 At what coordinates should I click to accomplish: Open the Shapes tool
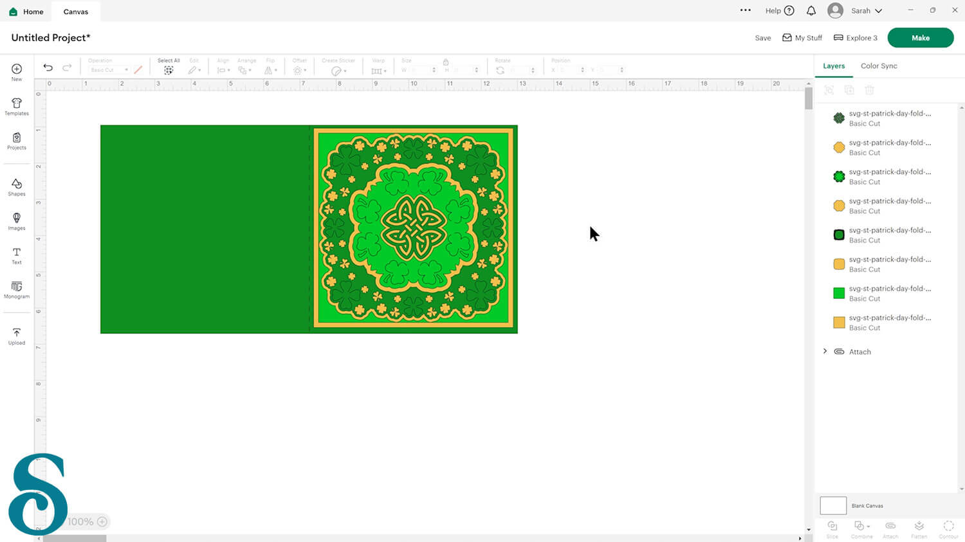pos(17,187)
